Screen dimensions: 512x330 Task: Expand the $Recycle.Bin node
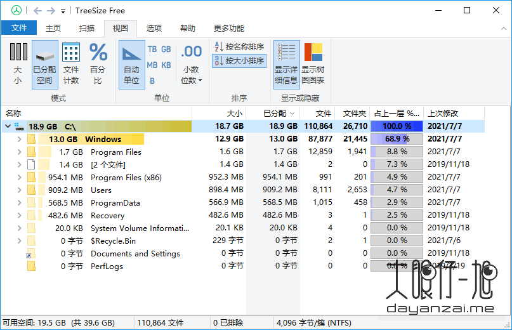click(19, 241)
